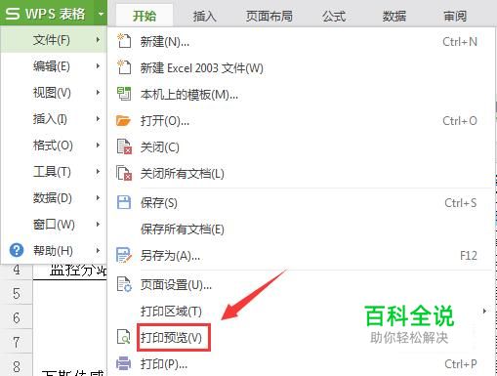
Task: Click the WPS green S logo
Action: 13,14
